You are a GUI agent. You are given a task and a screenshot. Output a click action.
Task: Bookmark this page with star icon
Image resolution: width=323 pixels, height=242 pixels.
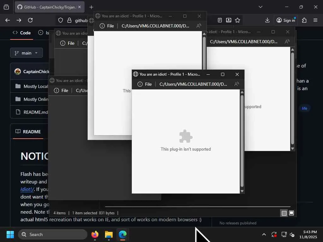click(x=238, y=20)
